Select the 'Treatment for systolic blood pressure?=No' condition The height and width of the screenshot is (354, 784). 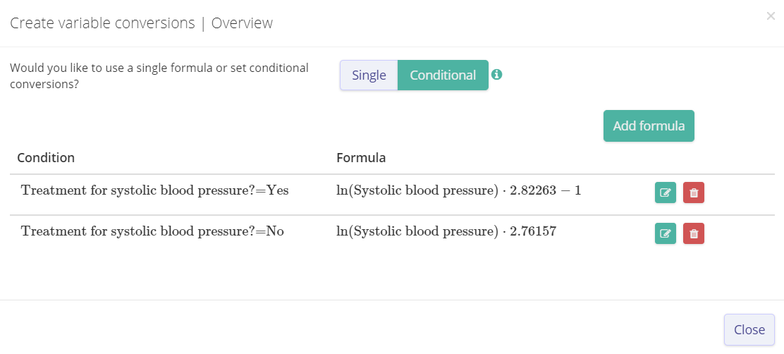(152, 231)
